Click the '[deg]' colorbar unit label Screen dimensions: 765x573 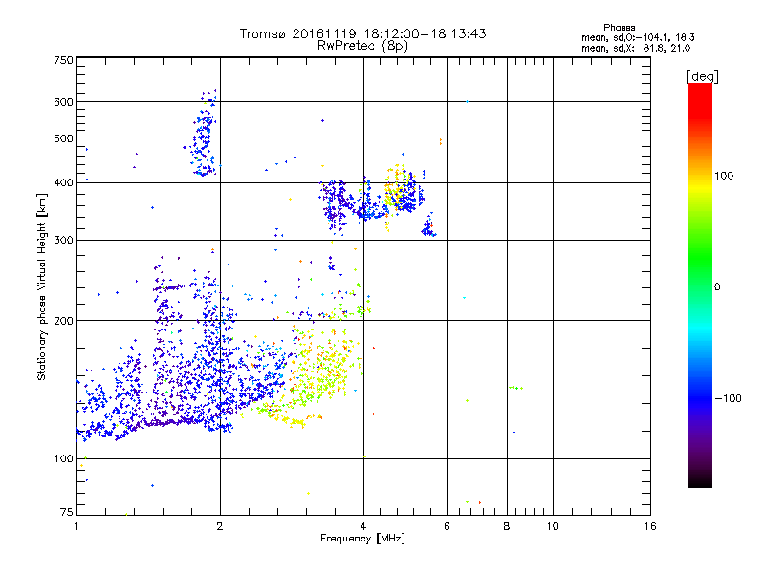[702, 76]
